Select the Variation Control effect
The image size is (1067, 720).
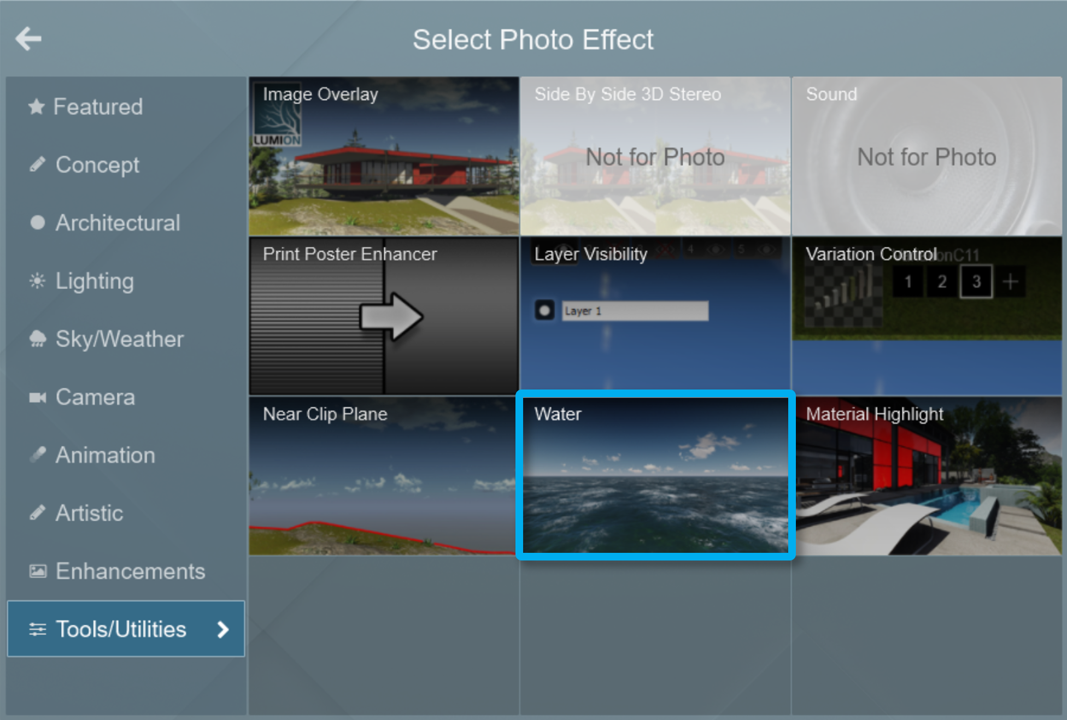[x=927, y=316]
